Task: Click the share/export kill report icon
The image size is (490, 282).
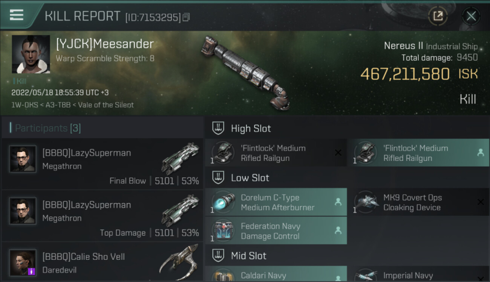Action: 438,16
